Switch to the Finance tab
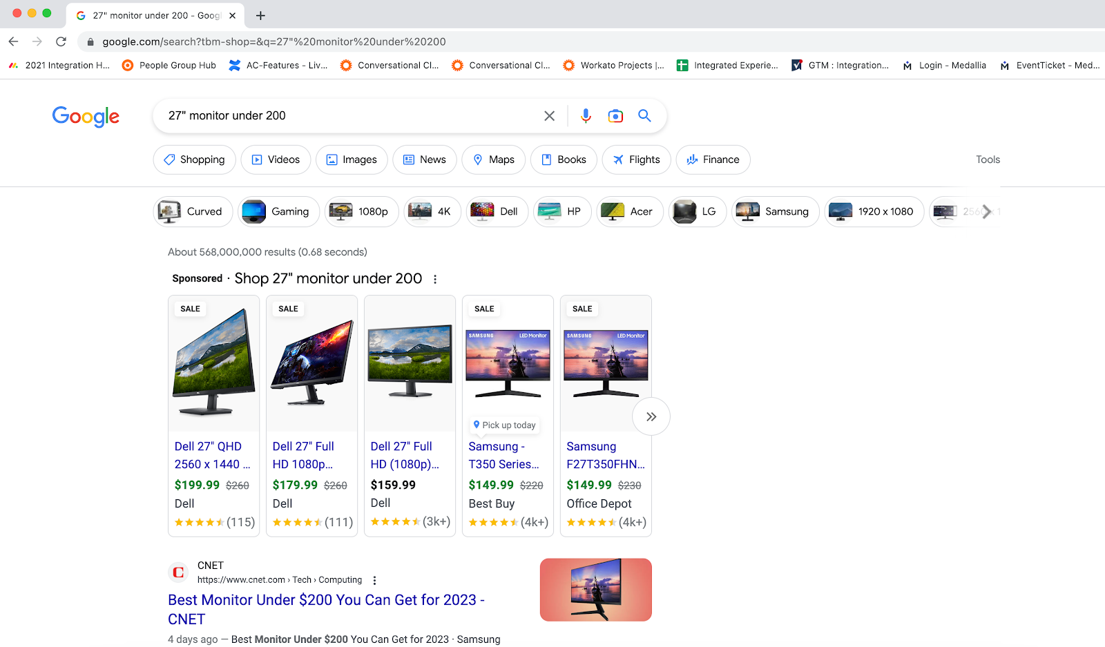Screen dimensions: 1105x647 [x=713, y=160]
